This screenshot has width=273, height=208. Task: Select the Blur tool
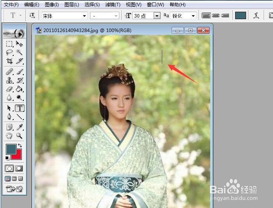9,97
